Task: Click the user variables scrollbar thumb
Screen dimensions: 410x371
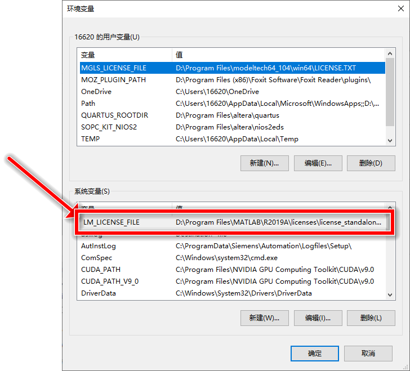Action: (390, 92)
